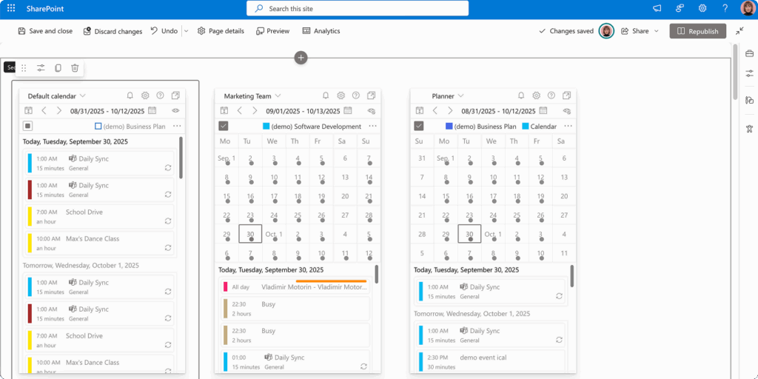Open Analytics from the command bar
Viewport: 758px width, 379px height.
point(321,31)
